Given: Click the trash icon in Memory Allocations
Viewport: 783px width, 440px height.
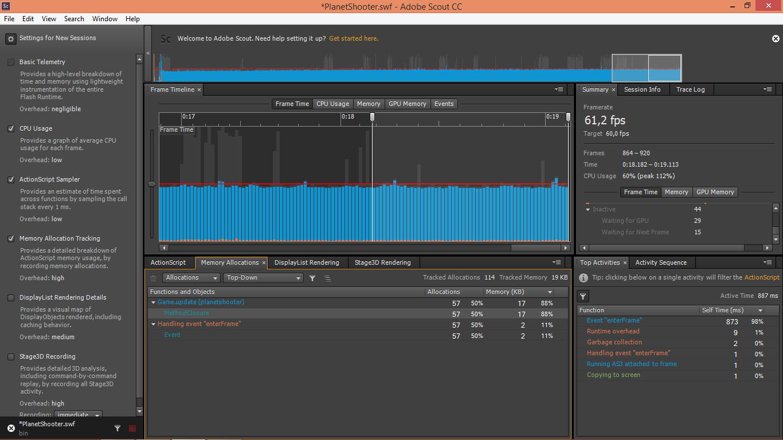Looking at the screenshot, I should [153, 278].
